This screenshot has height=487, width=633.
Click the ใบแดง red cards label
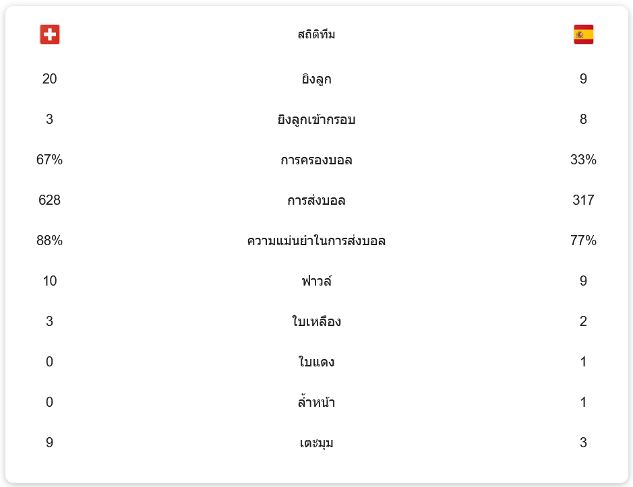[x=316, y=362]
